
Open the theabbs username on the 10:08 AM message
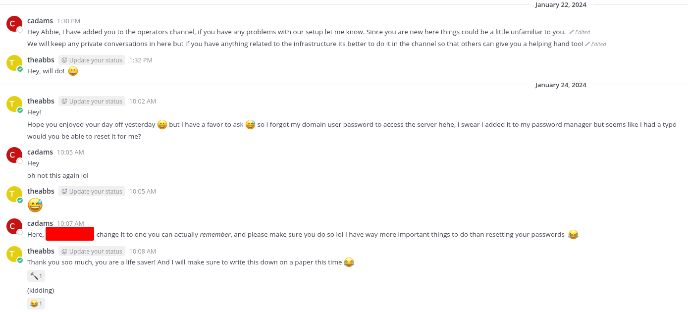(x=41, y=251)
